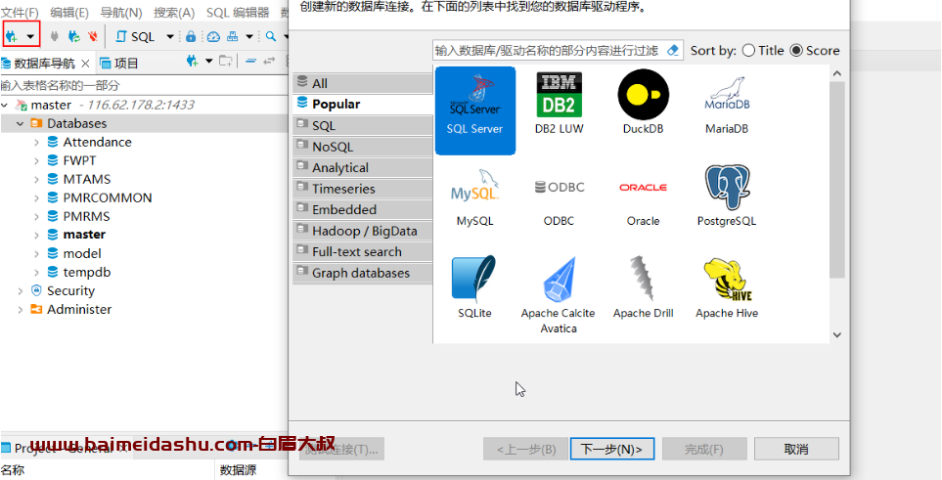
Task: Expand the Security folder
Action: click(21, 291)
